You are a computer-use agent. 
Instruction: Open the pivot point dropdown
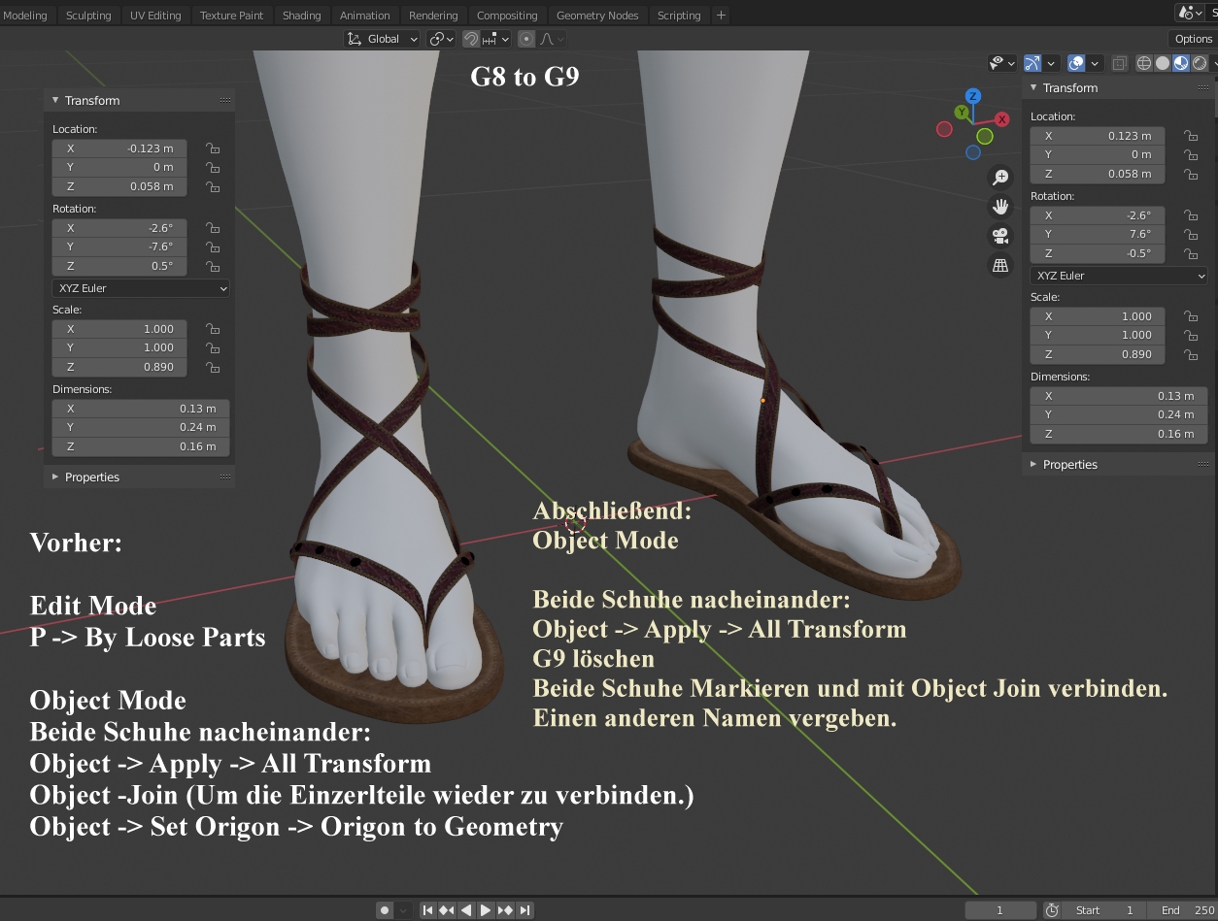tap(443, 39)
